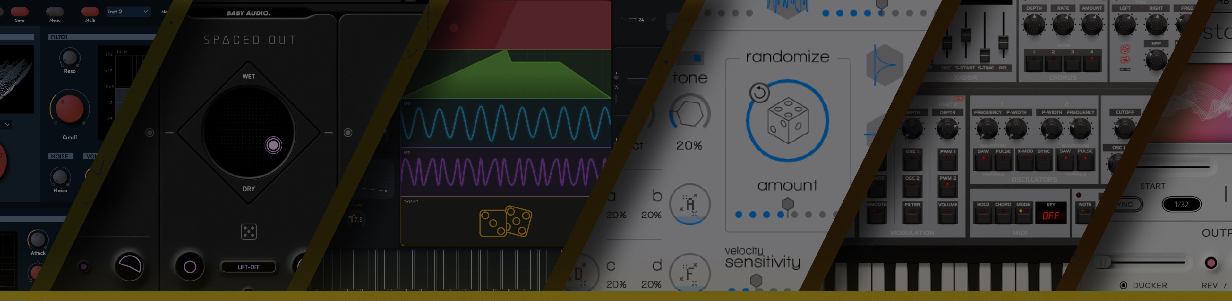Viewport: 1232px width, 301px height.
Task: Open the Menu button
Action: (55, 12)
